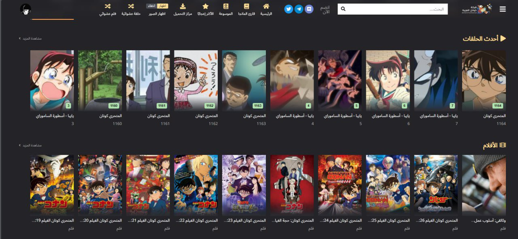
Task: Click the أحدث الحلقات section heading
Action: (x=484, y=38)
